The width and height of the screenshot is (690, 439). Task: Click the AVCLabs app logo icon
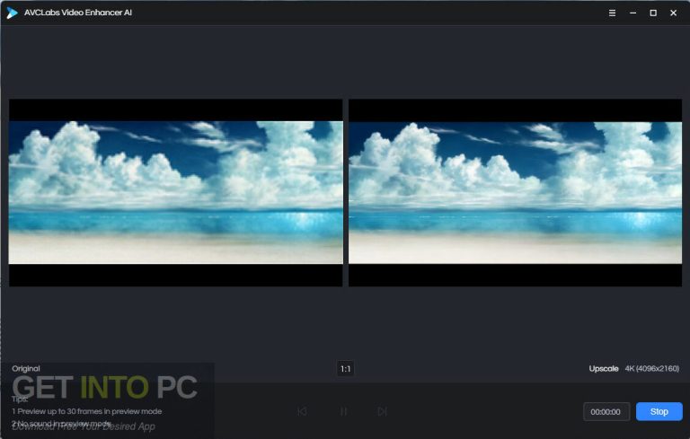[12, 13]
